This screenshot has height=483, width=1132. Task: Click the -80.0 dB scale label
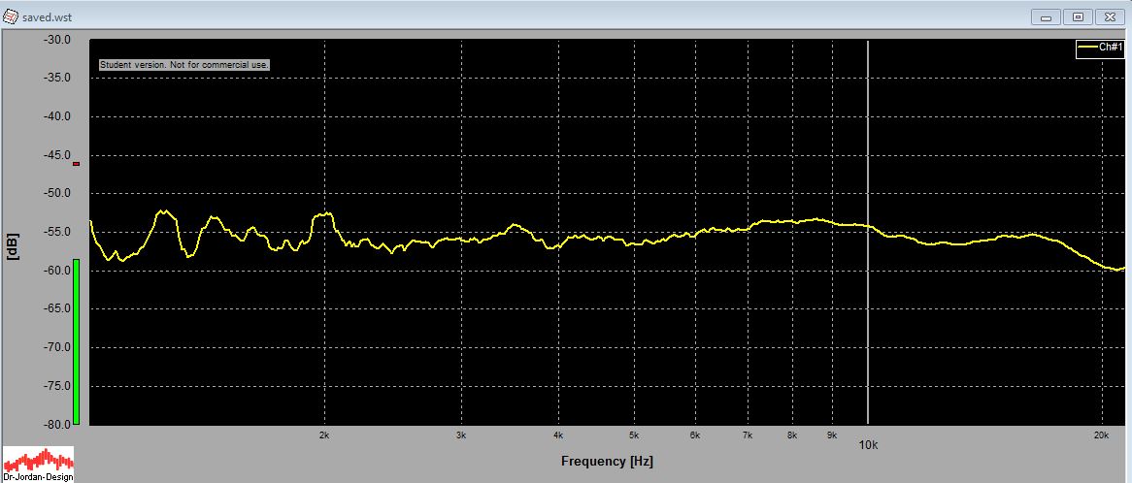56,425
